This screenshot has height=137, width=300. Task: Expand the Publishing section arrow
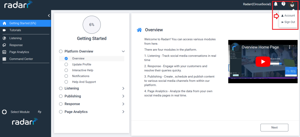coord(123,96)
